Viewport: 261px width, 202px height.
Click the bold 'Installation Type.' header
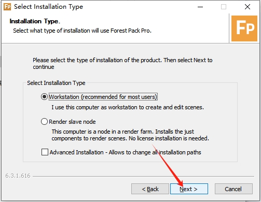(35, 21)
